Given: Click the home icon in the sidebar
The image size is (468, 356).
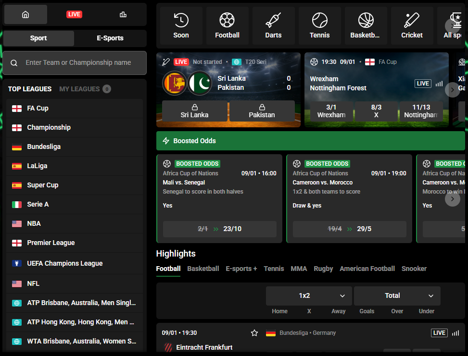Looking at the screenshot, I should tap(25, 14).
